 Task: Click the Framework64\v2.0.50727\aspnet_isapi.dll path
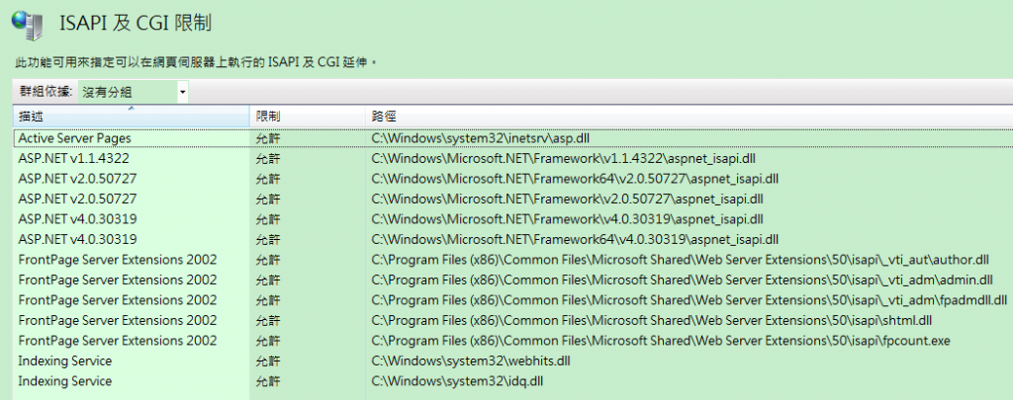coord(575,178)
